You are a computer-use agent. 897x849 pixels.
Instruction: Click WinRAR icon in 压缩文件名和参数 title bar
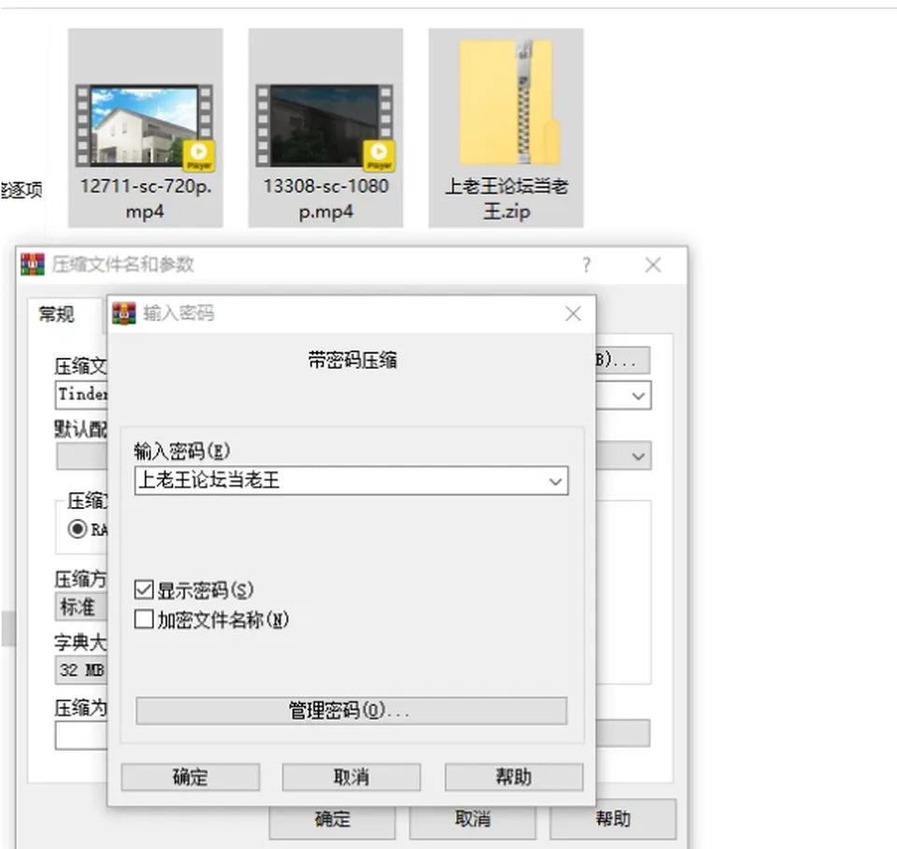[33, 264]
